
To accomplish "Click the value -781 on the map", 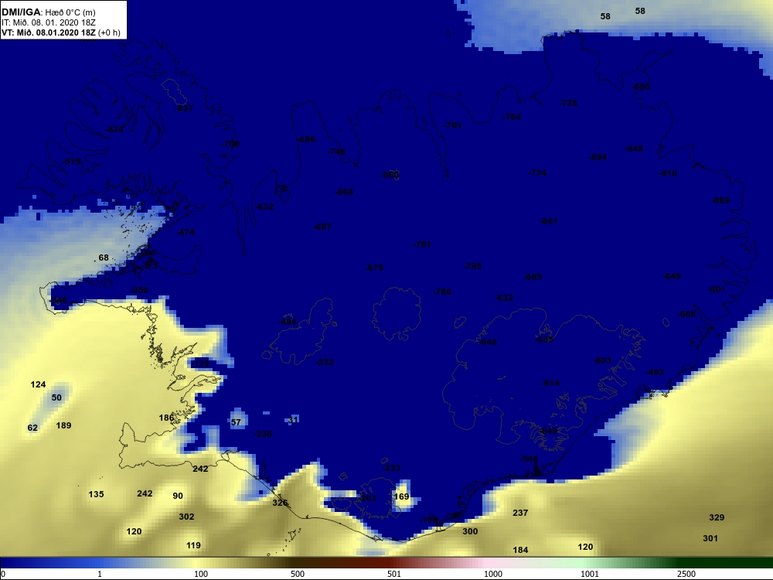I will click(x=422, y=244).
